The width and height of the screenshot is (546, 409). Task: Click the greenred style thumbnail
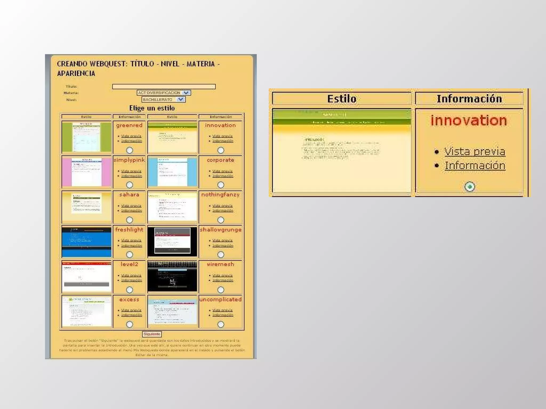pos(86,137)
